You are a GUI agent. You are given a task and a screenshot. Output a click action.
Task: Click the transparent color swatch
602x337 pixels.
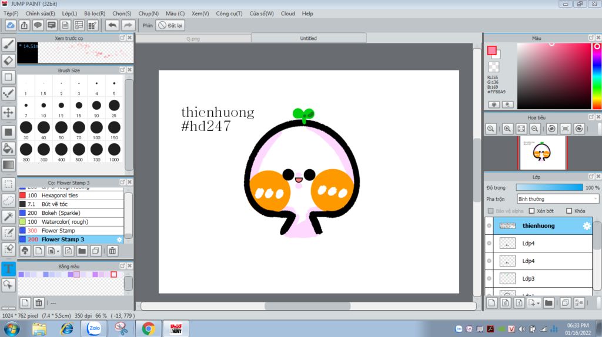pos(494,67)
